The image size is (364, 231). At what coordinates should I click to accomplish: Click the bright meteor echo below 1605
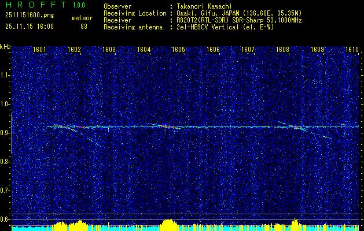[x=171, y=126]
